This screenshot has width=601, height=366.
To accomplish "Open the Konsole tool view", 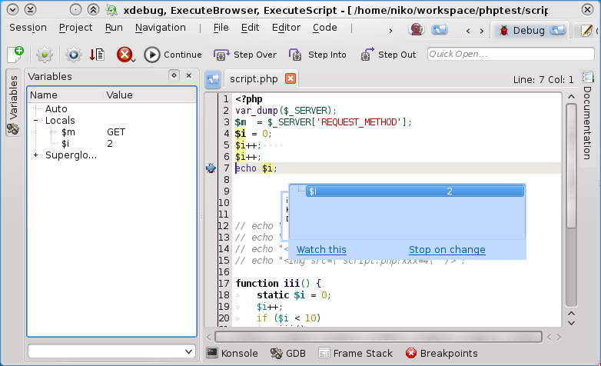I will coord(232,353).
